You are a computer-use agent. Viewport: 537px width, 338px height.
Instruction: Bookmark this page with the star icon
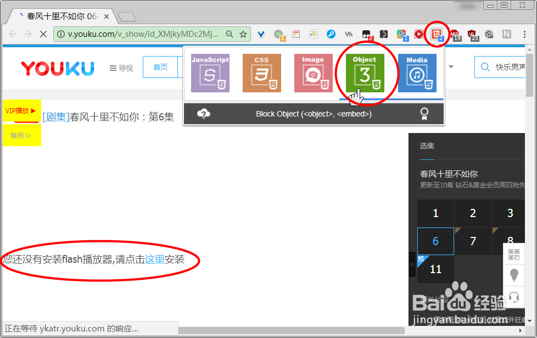(x=243, y=34)
